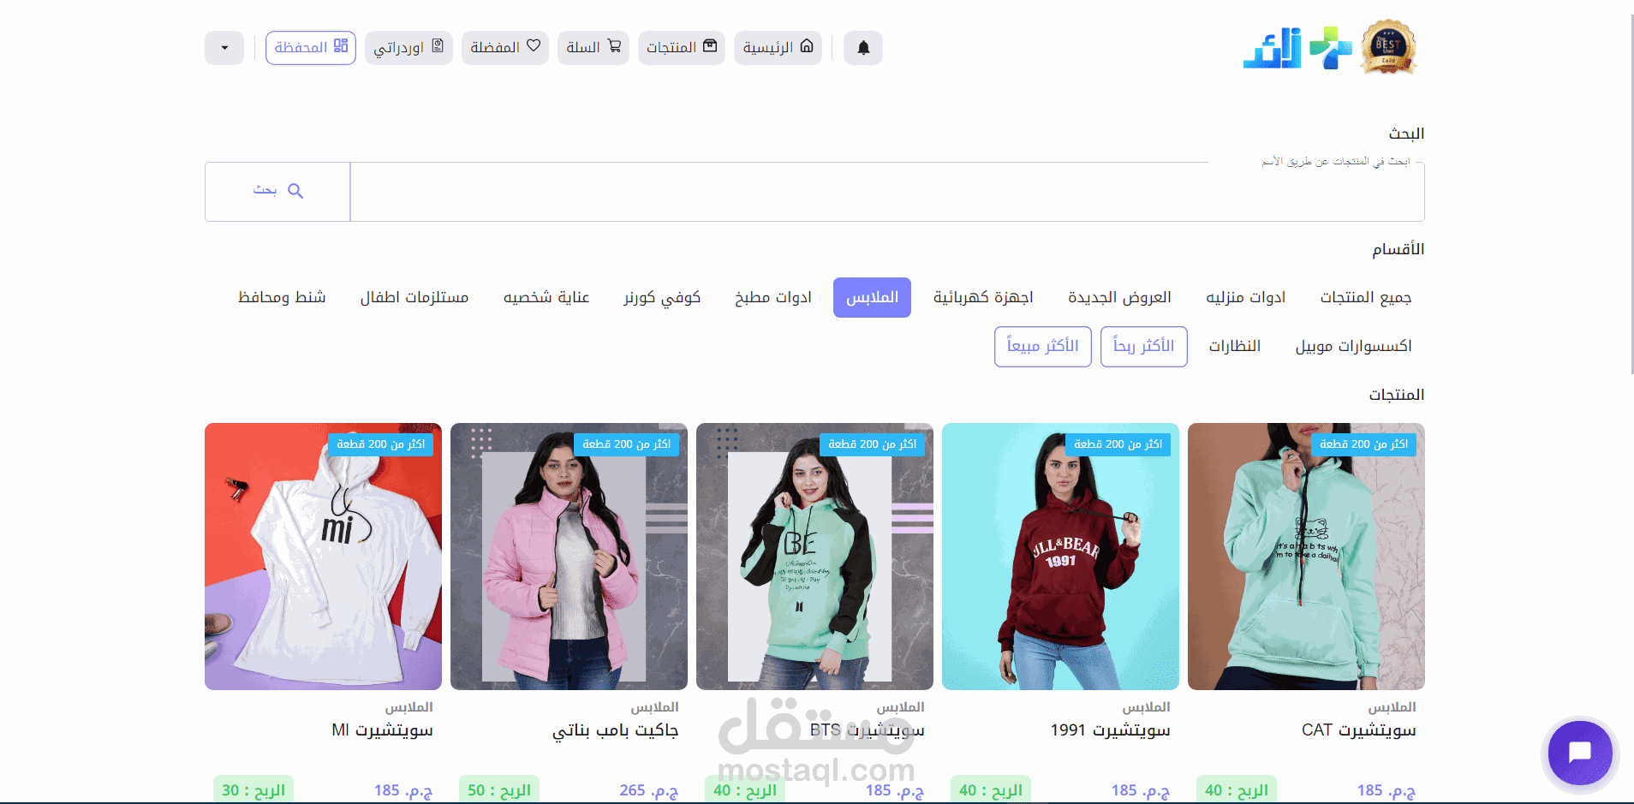Select شنط ومحافظ category
Screen dimensions: 1634x804
pyautogui.click(x=282, y=297)
